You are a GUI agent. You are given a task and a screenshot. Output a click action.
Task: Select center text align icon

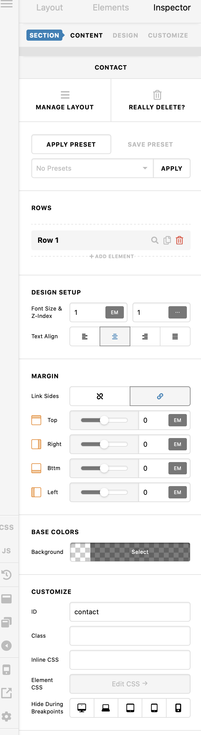tap(115, 336)
